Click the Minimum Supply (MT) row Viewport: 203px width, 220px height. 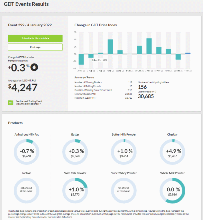pos(103,94)
